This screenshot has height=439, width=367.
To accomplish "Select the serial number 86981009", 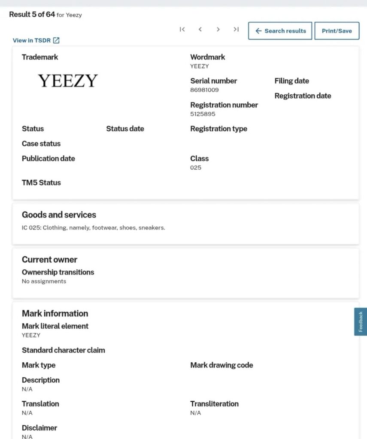I will point(204,90).
